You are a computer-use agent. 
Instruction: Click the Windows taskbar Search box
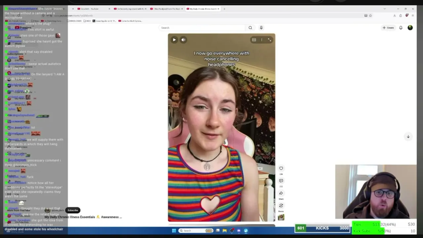[196, 231]
